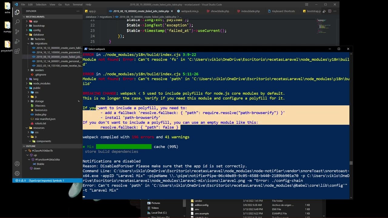Open the Source Control view
This screenshot has width=388, height=218.
(x=17, y=32)
